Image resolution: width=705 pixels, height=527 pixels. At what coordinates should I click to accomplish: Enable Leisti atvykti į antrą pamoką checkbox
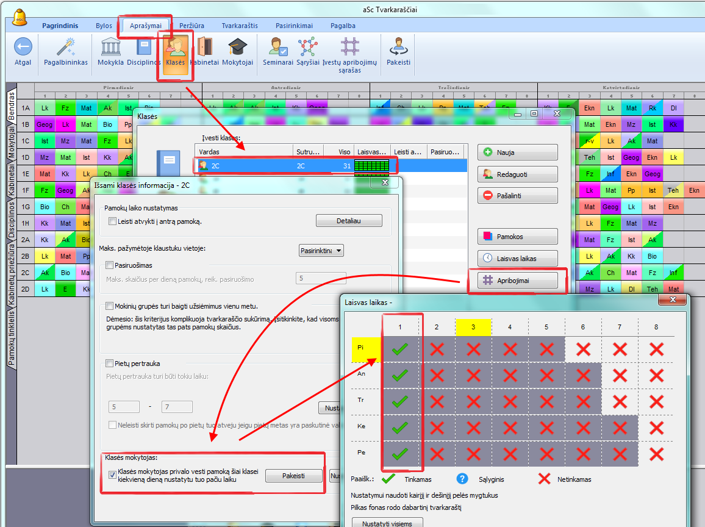point(112,221)
